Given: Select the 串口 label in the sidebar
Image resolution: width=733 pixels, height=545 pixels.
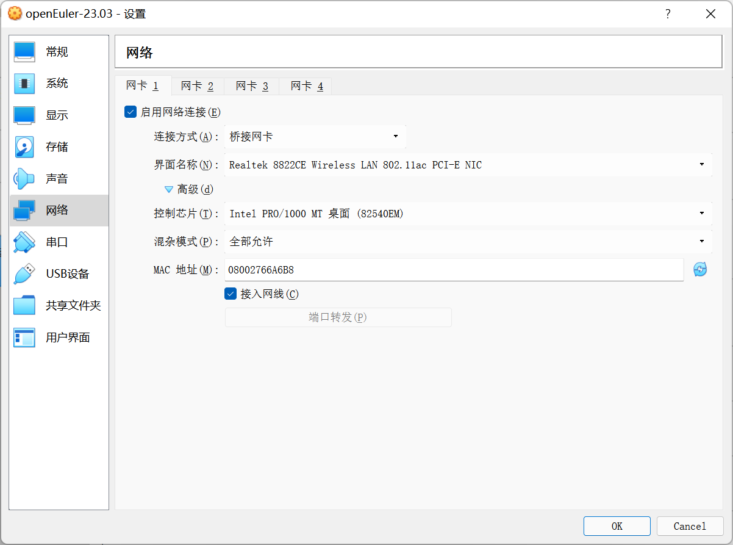Looking at the screenshot, I should click(x=57, y=242).
